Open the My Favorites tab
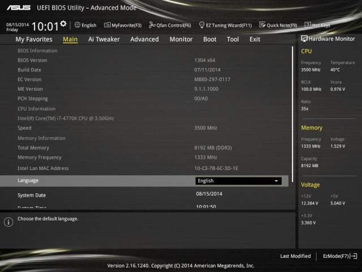The height and width of the screenshot is (272, 362). coord(34,39)
